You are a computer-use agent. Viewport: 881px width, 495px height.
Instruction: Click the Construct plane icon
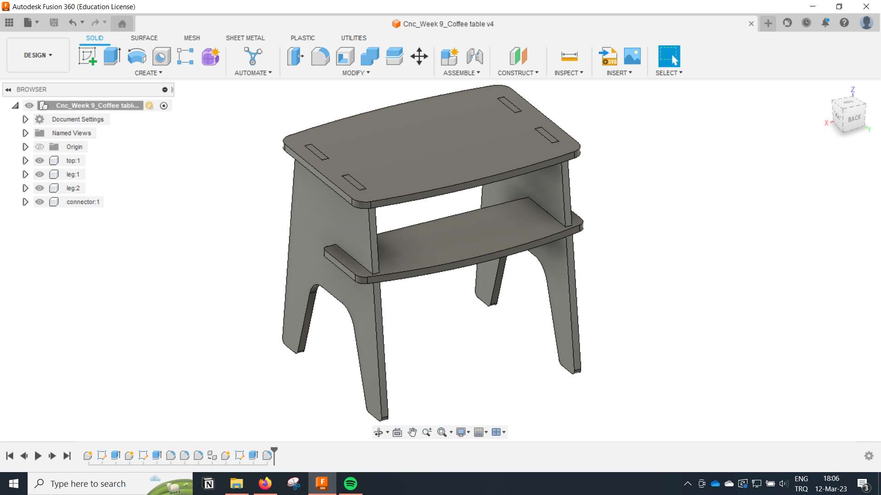[518, 56]
